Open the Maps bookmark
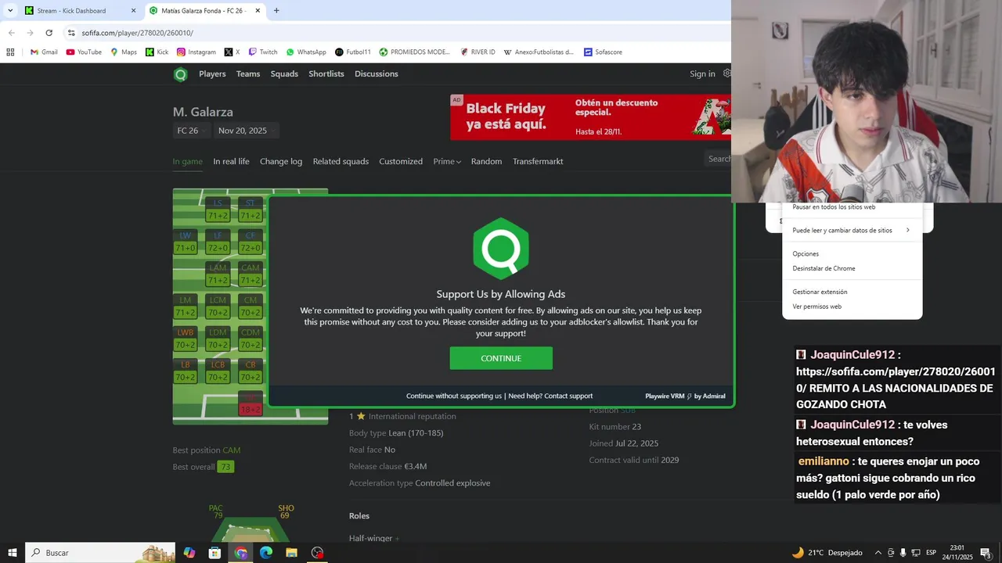 124,52
